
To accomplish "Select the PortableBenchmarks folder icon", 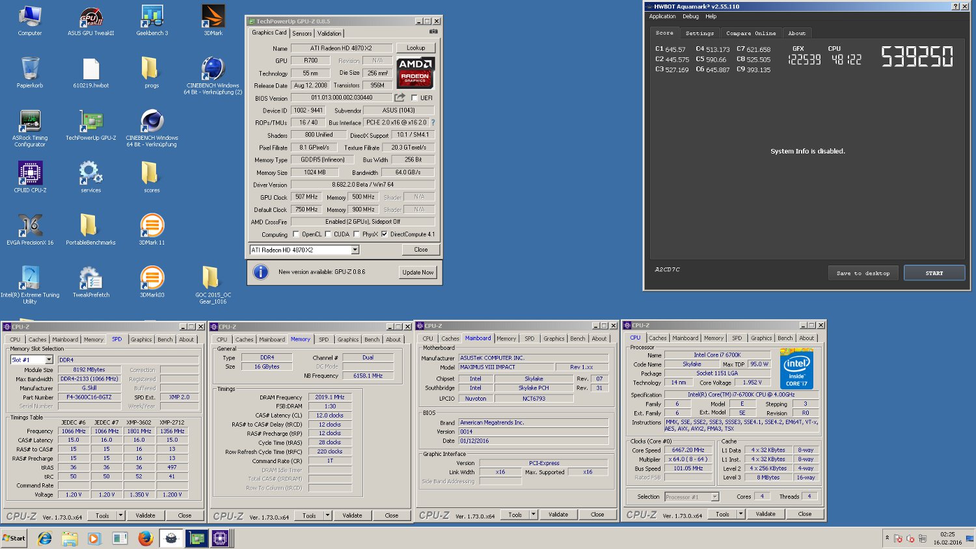I will [x=90, y=230].
